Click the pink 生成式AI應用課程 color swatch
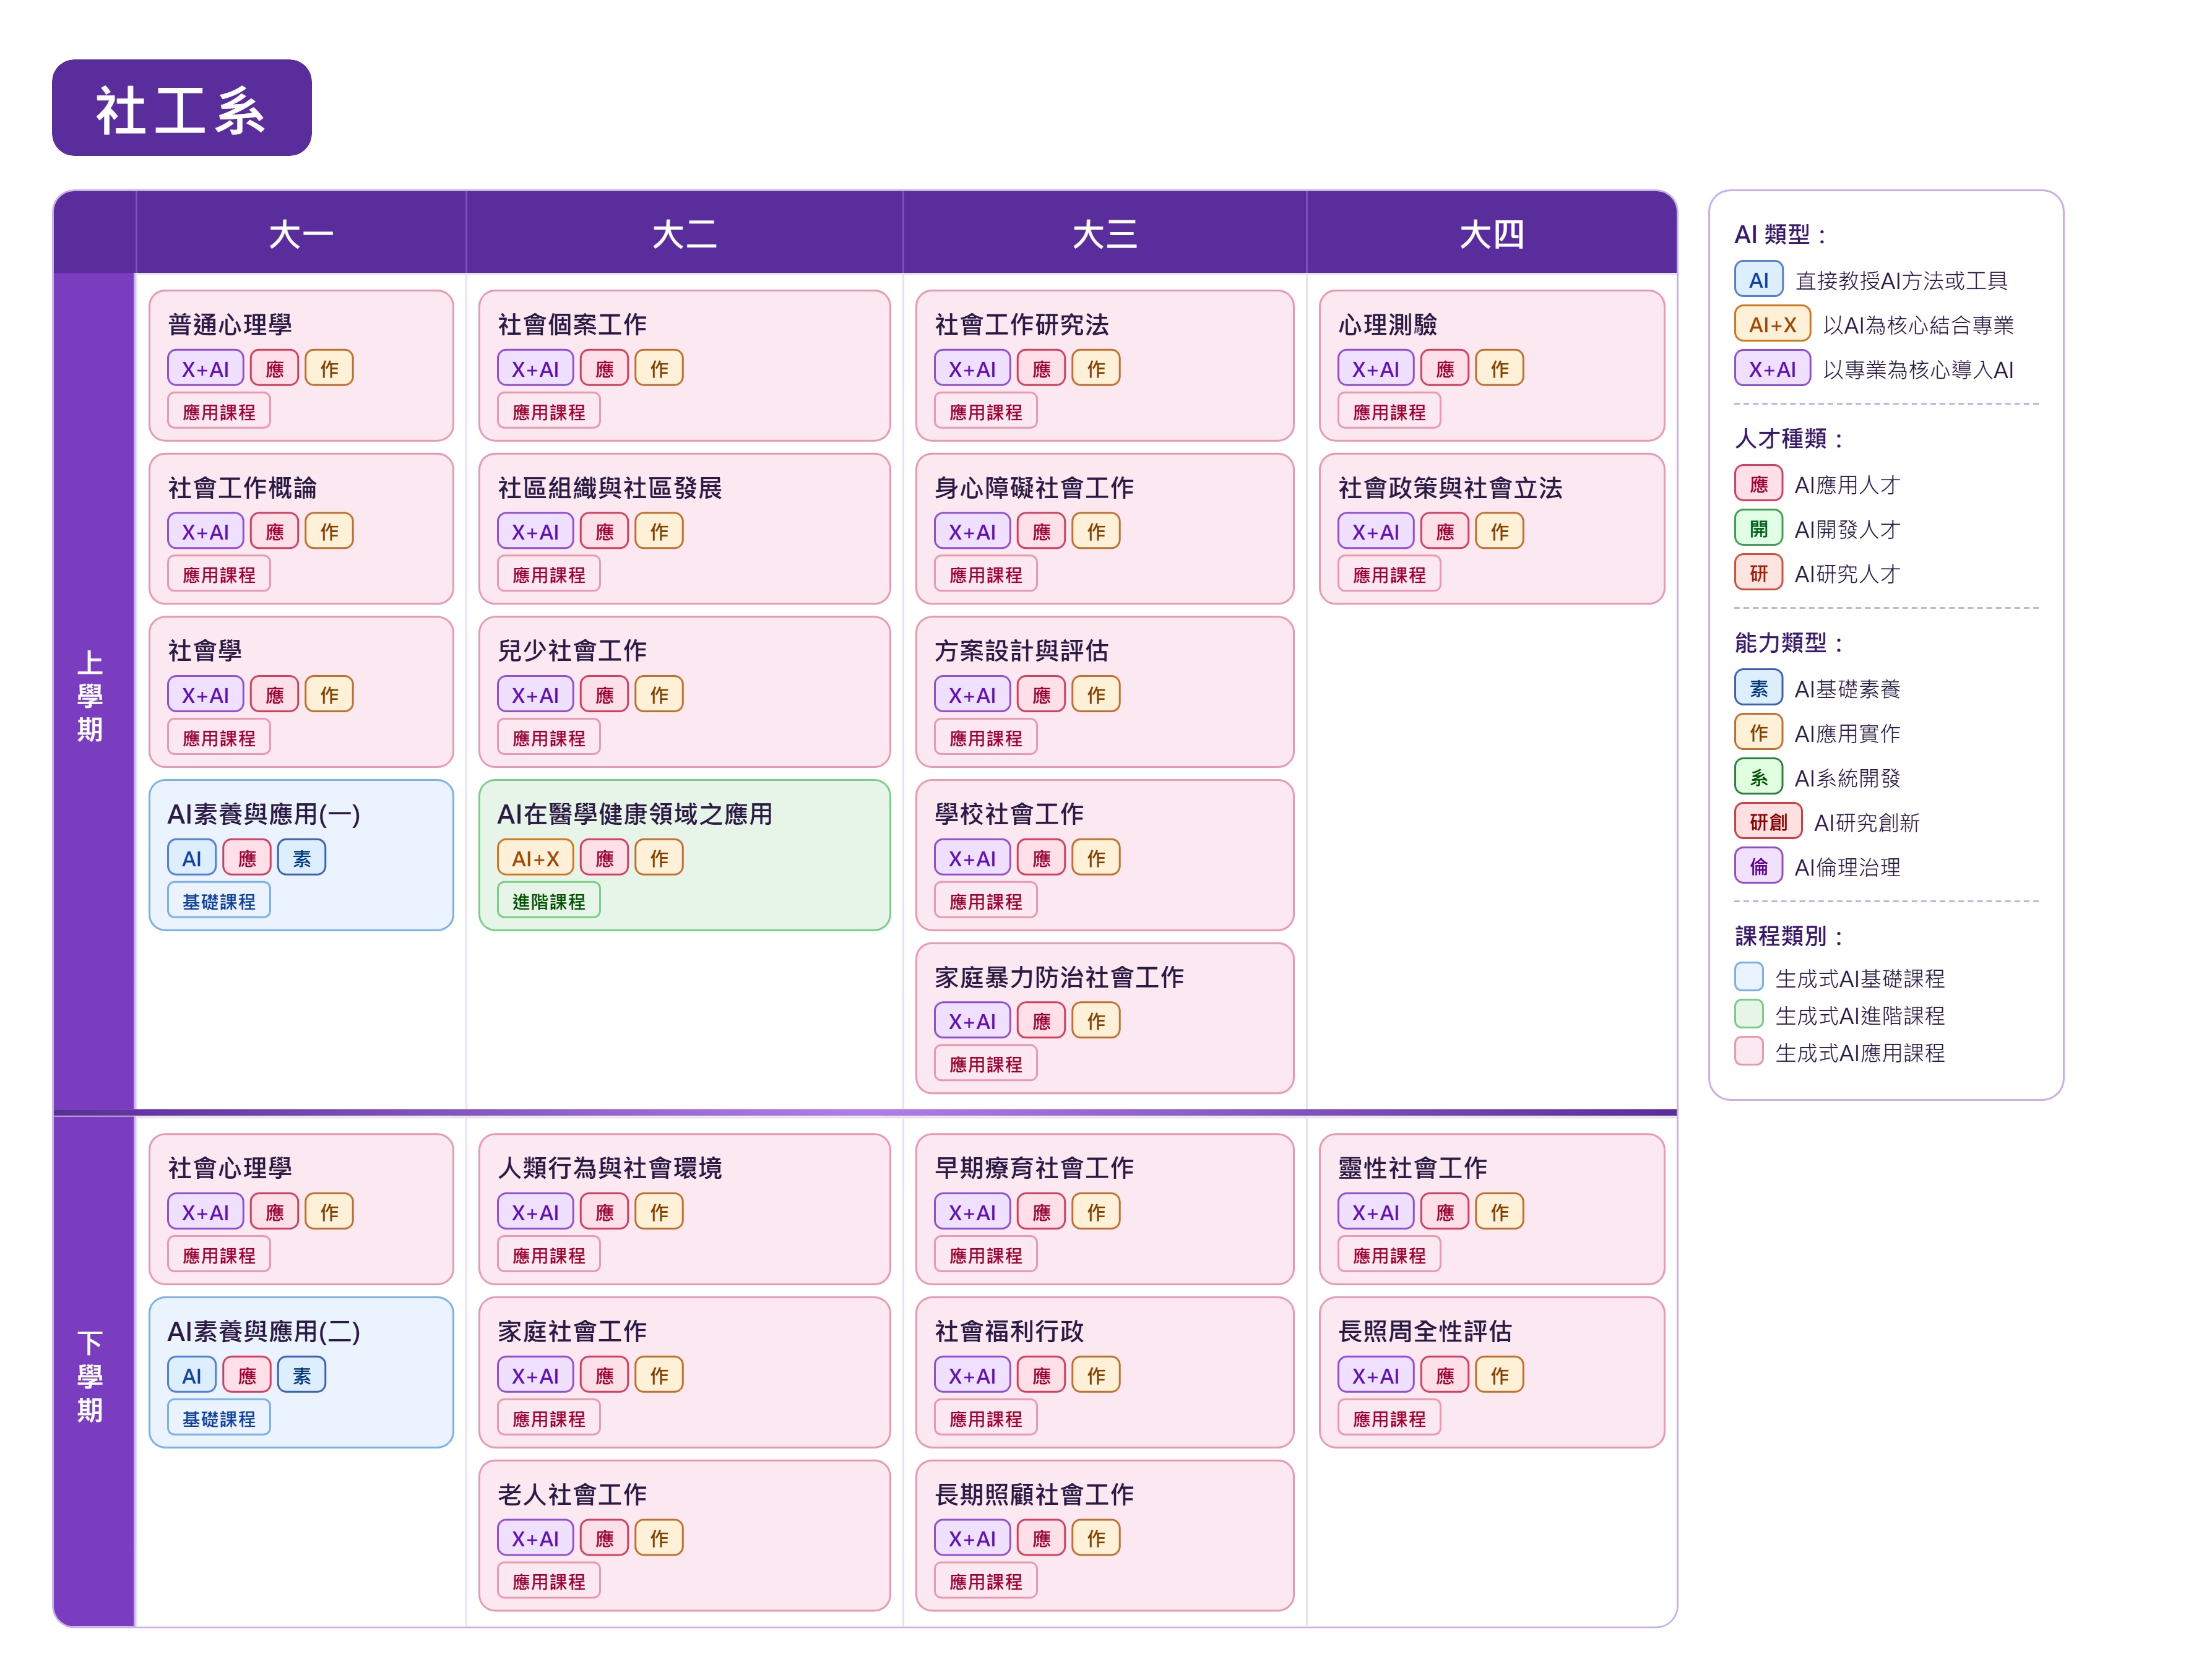Viewport: 2191px width, 1680px height. click(x=1748, y=1051)
